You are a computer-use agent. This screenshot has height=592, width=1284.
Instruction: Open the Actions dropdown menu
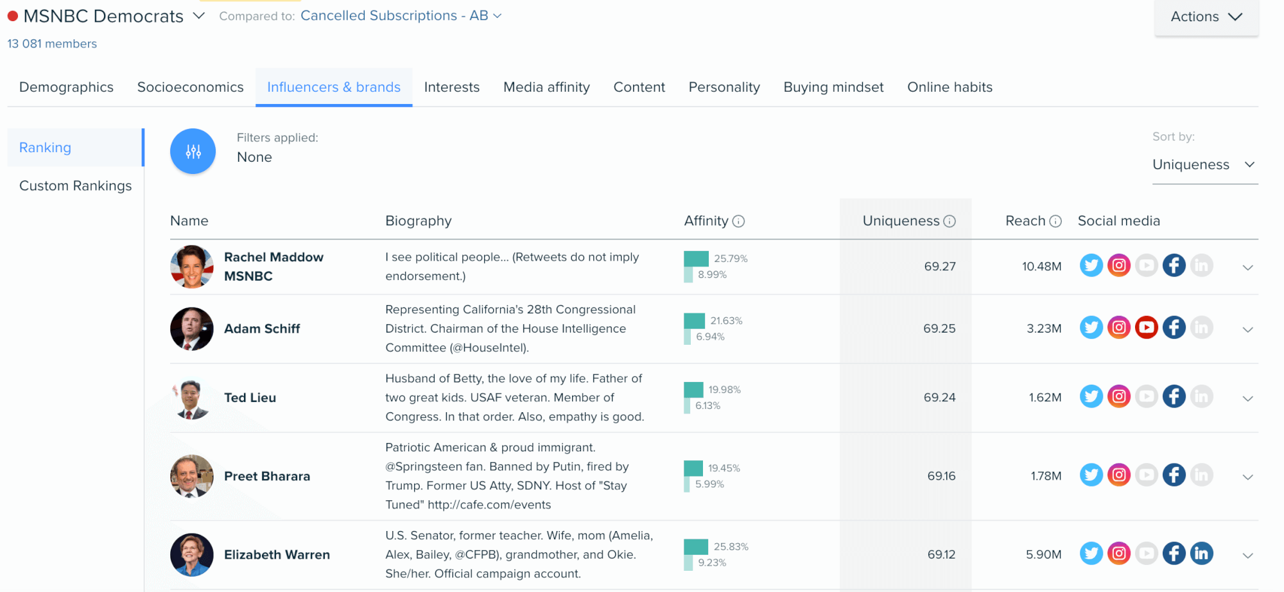click(x=1206, y=17)
